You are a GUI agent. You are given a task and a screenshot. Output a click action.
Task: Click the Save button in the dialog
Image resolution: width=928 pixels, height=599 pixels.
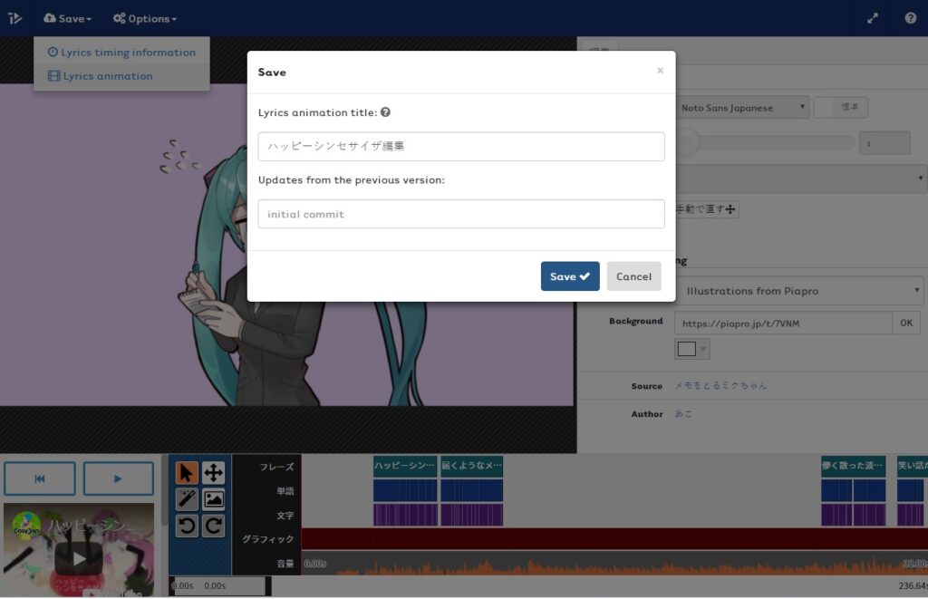(569, 276)
